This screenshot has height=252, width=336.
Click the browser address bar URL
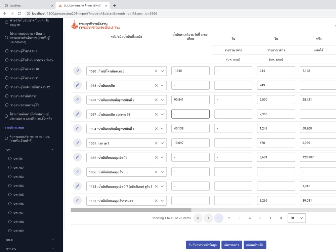94,13
